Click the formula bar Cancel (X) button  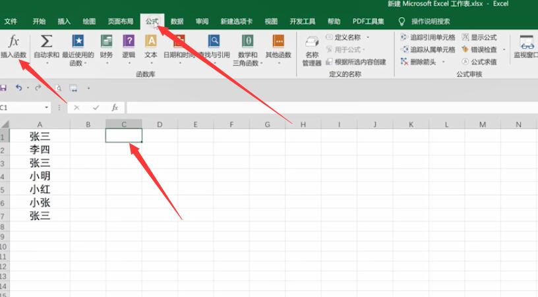click(76, 107)
